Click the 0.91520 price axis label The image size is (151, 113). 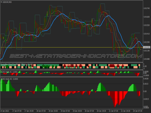(147, 25)
